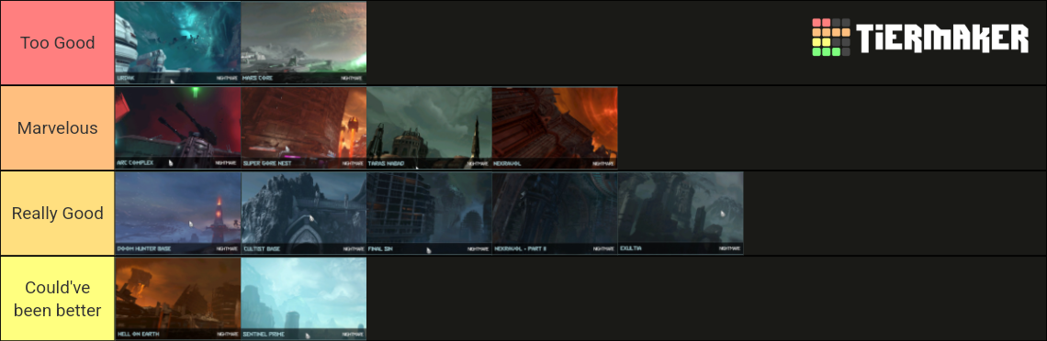Viewport: 1047px width, 341px height.
Task: Choose the Final Sin thumbnail
Action: point(429,213)
